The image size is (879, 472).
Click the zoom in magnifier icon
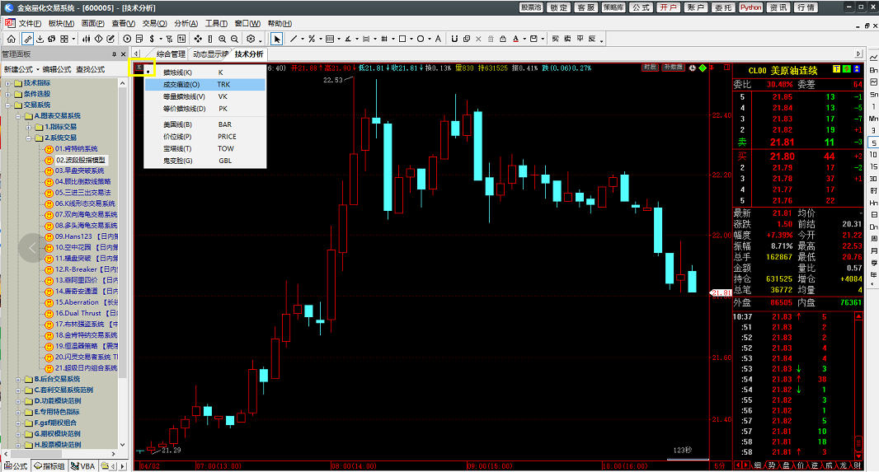coord(223,40)
